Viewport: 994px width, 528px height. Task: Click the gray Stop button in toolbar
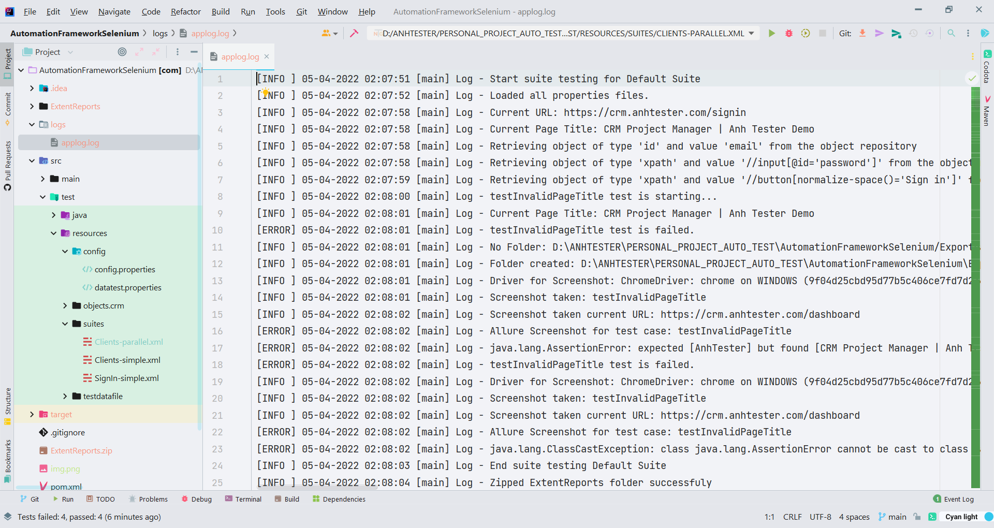pyautogui.click(x=822, y=33)
